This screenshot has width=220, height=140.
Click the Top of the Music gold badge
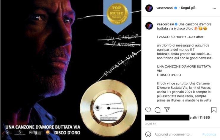coord(117,14)
